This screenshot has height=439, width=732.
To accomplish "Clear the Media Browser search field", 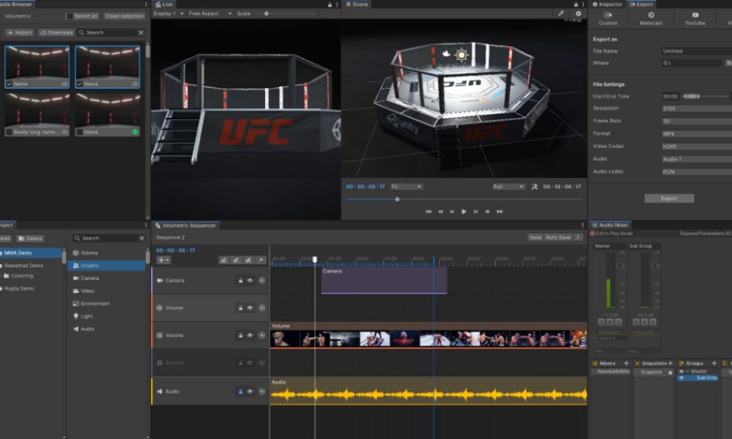I will (x=141, y=33).
